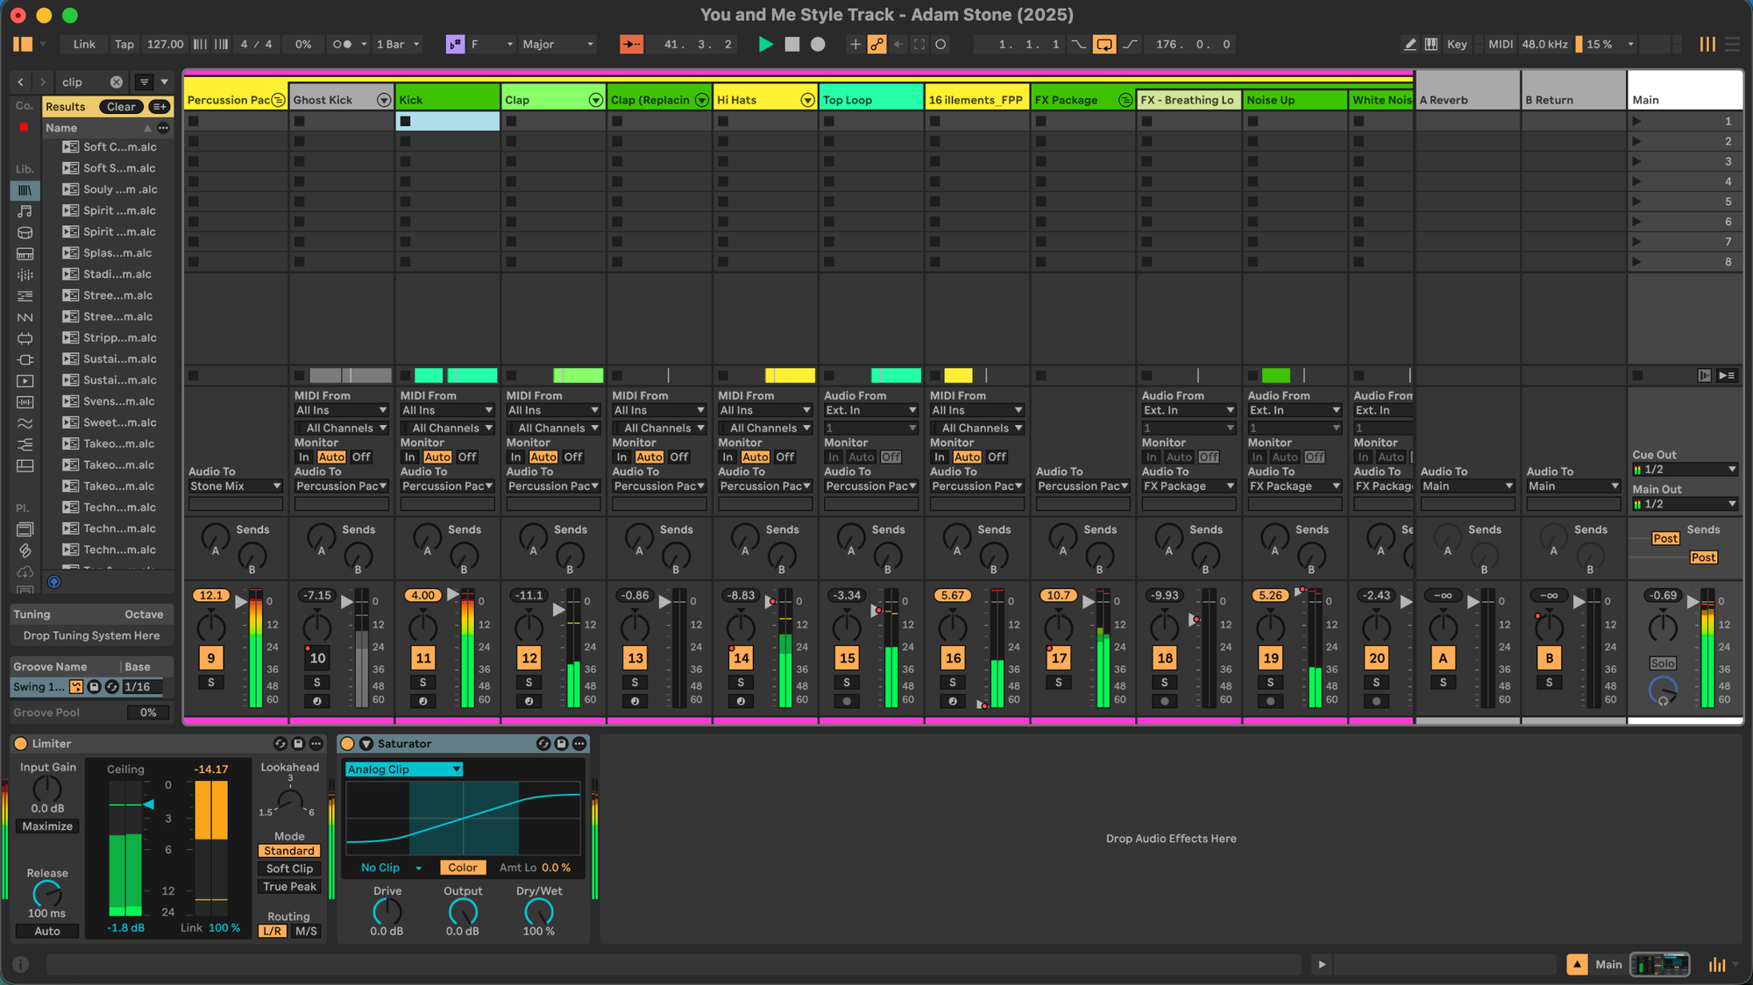The image size is (1753, 985).
Task: Select Soft Clip limiter mode
Action: pos(289,868)
